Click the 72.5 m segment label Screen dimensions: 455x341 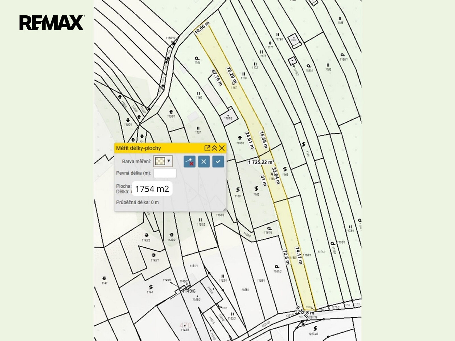coord(286,257)
